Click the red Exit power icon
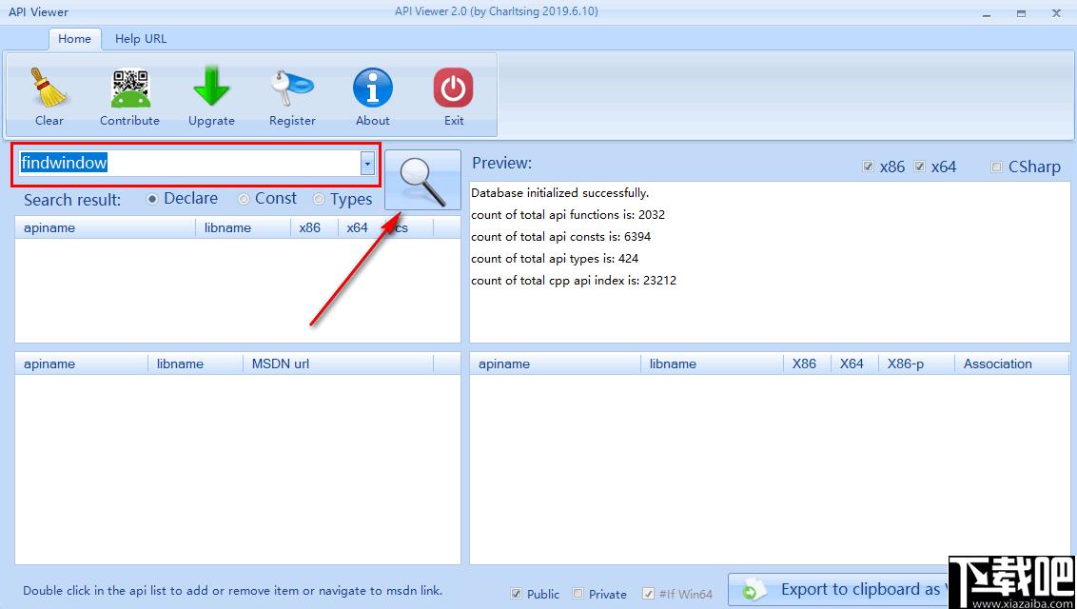This screenshot has height=609, width=1077. click(453, 88)
